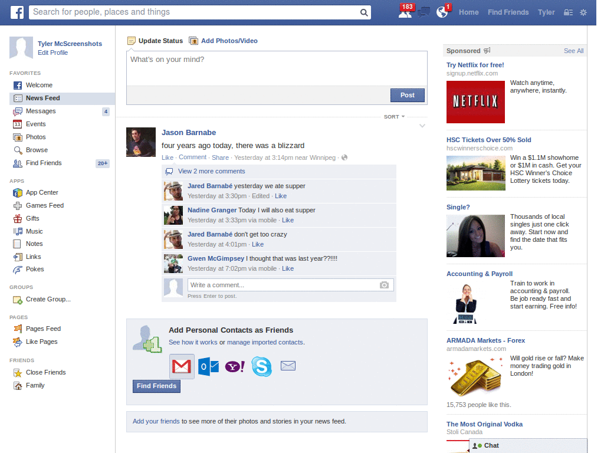Select Update Status tab
This screenshot has height=453, width=604.
155,41
